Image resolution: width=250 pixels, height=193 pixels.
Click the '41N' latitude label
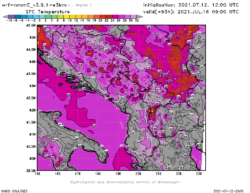tap(32, 134)
